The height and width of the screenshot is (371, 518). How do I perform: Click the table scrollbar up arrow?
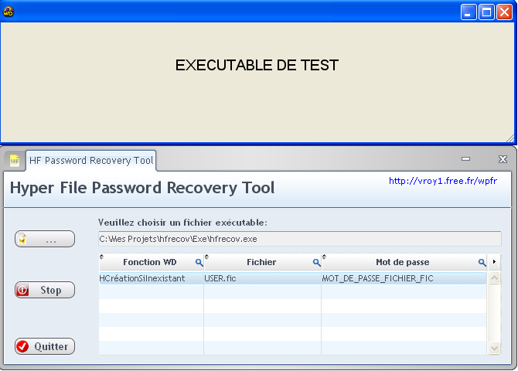pyautogui.click(x=494, y=277)
